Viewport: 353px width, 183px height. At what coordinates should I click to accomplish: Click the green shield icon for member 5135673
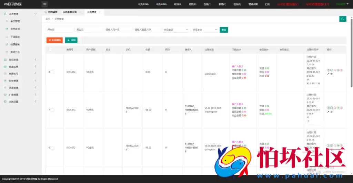[331, 108]
